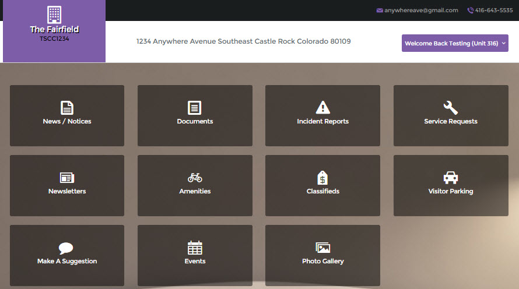The height and width of the screenshot is (289, 519).
Task: Open the Amenities bicycle icon
Action: (195, 178)
